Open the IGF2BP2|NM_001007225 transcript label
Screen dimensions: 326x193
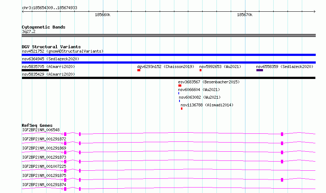[44, 166]
